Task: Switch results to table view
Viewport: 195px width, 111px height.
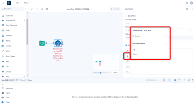Action: [175, 80]
